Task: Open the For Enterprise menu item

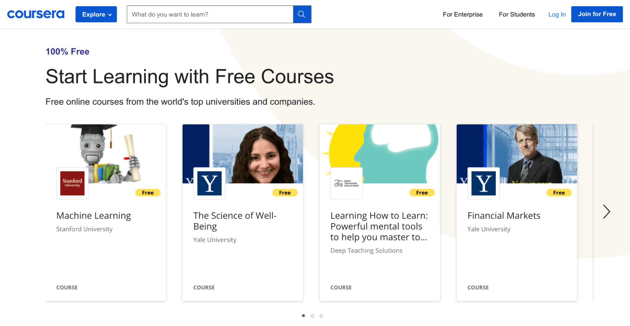Action: pyautogui.click(x=463, y=14)
